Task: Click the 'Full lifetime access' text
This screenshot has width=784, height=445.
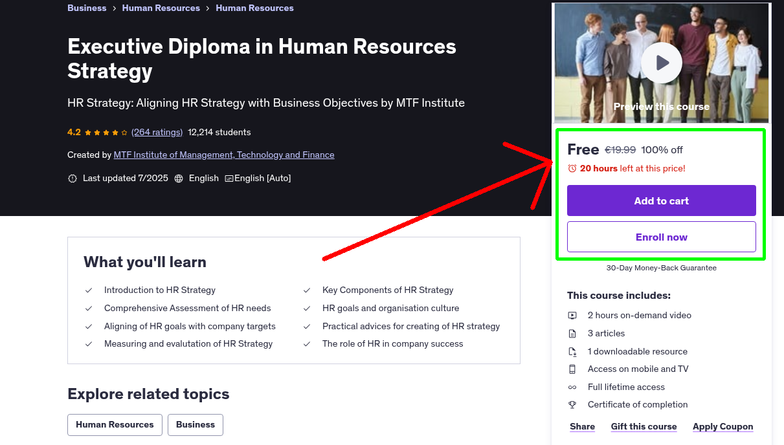Action: coord(626,387)
